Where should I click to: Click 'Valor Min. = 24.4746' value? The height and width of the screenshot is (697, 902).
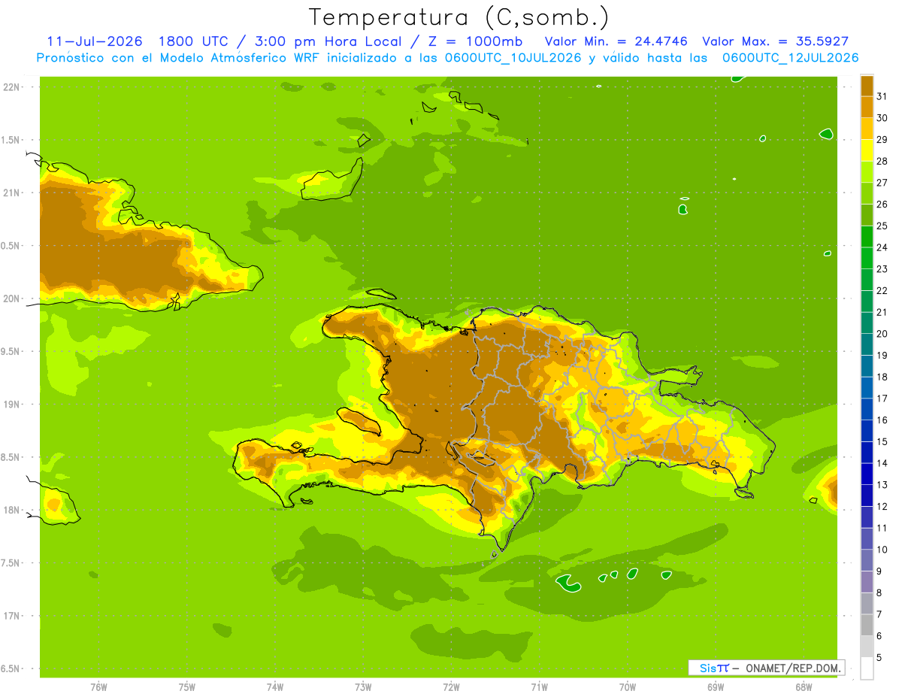pyautogui.click(x=615, y=41)
